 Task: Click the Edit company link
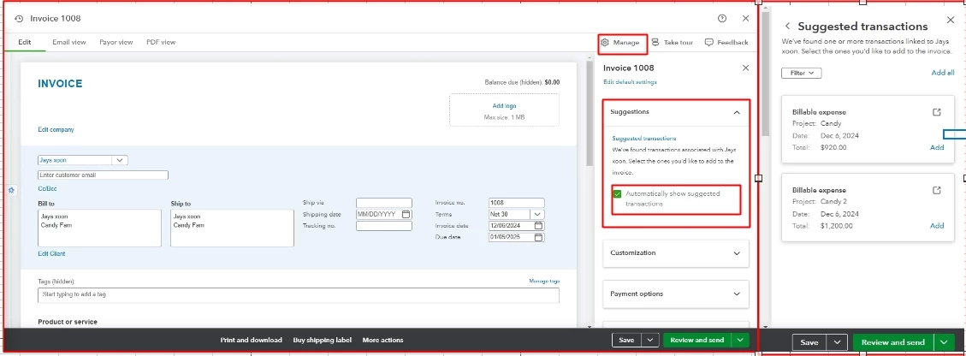pyautogui.click(x=56, y=129)
